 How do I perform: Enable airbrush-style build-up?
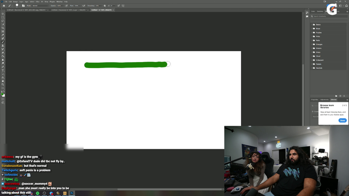click(x=83, y=6)
